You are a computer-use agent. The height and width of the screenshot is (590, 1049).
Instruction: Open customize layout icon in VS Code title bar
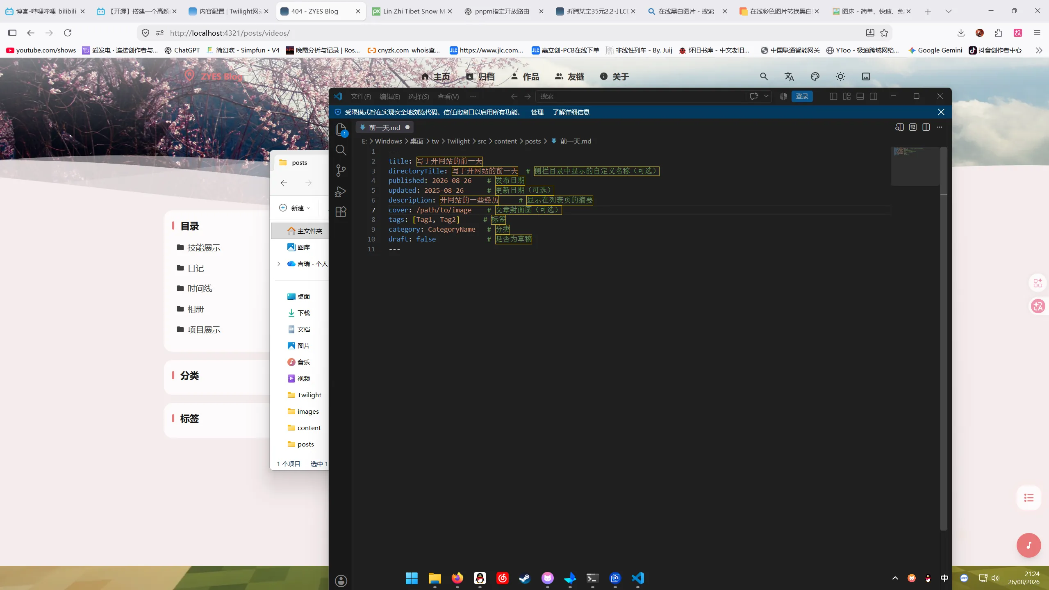point(847,96)
